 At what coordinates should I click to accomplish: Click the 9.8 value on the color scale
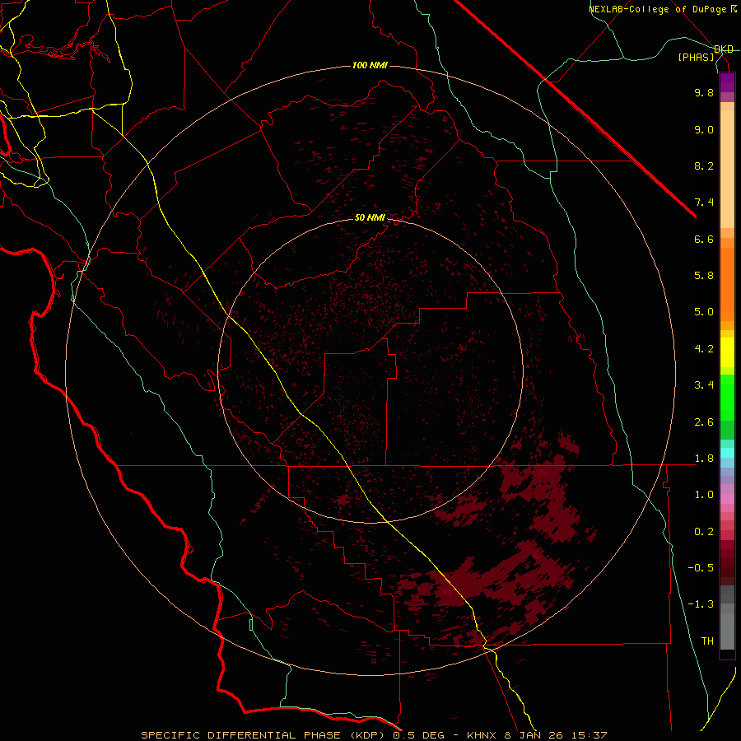(704, 92)
